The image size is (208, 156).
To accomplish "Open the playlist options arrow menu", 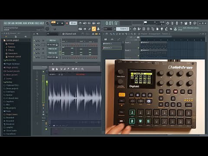I will pyautogui.click(x=104, y=34).
